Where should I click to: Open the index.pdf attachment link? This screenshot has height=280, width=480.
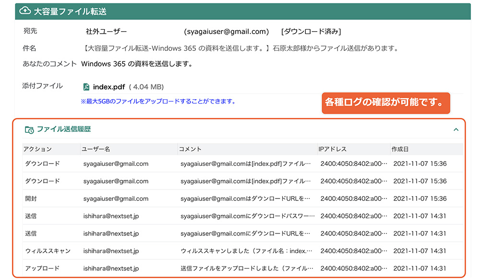(x=109, y=87)
